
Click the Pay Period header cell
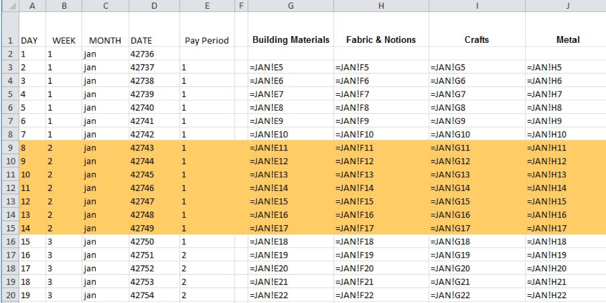tap(207, 29)
